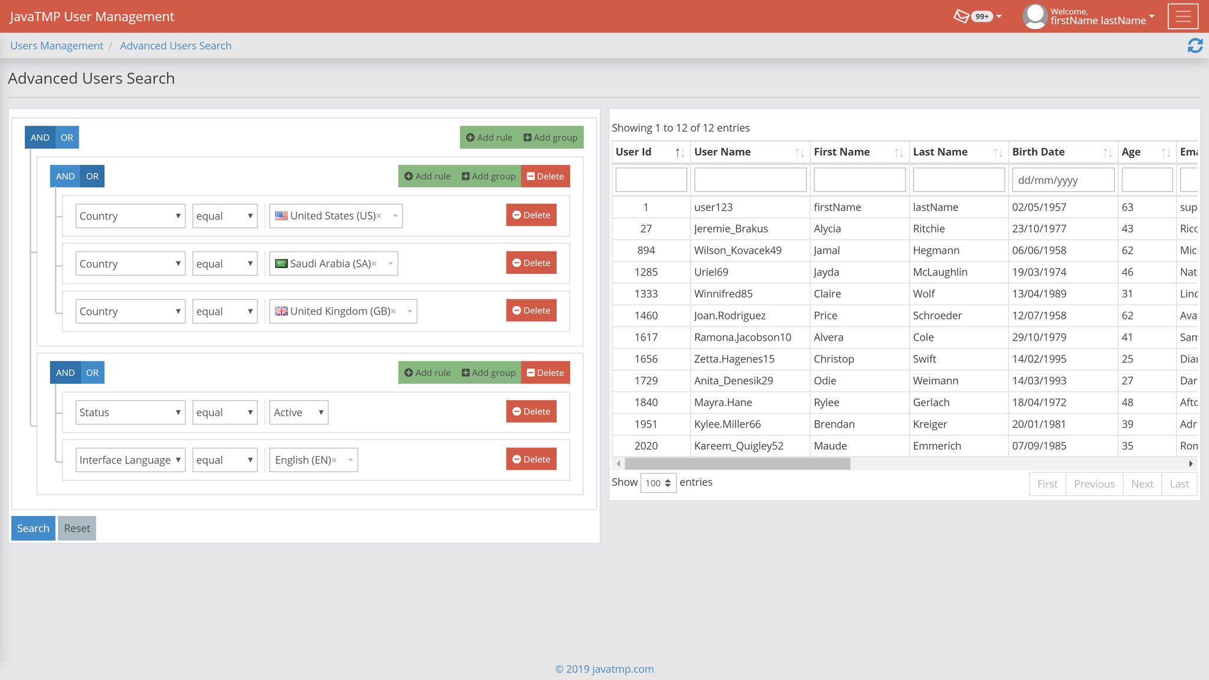Delete the Status equal Active rule

pyautogui.click(x=531, y=411)
